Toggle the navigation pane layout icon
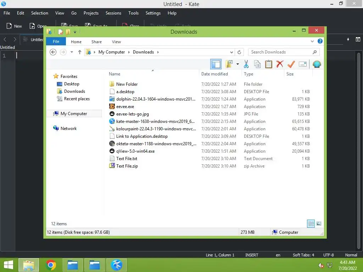 click(x=216, y=64)
